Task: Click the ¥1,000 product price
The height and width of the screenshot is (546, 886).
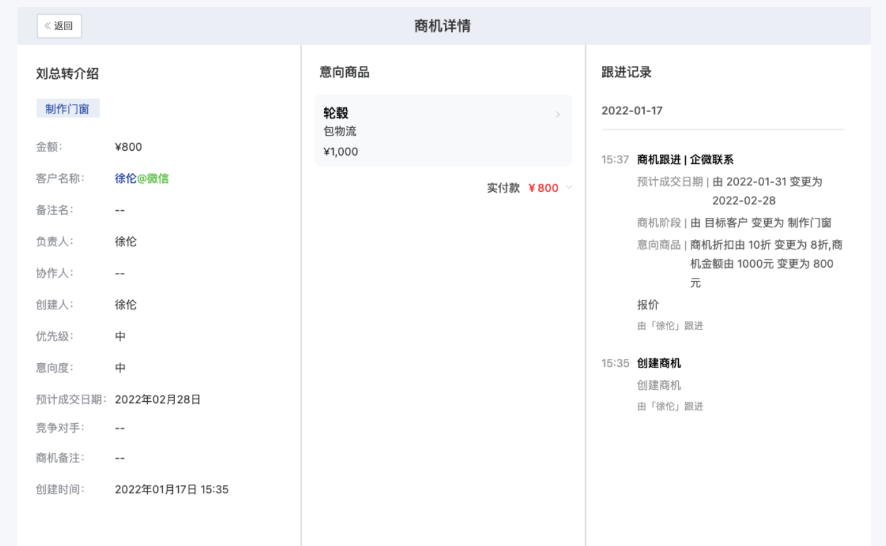Action: click(341, 152)
